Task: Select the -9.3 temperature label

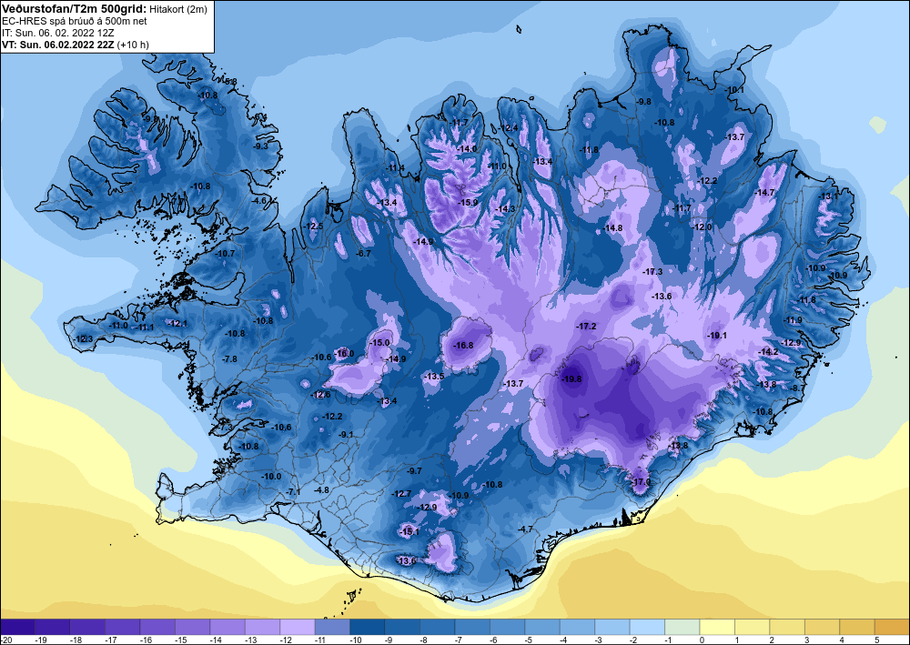Action: (260, 146)
